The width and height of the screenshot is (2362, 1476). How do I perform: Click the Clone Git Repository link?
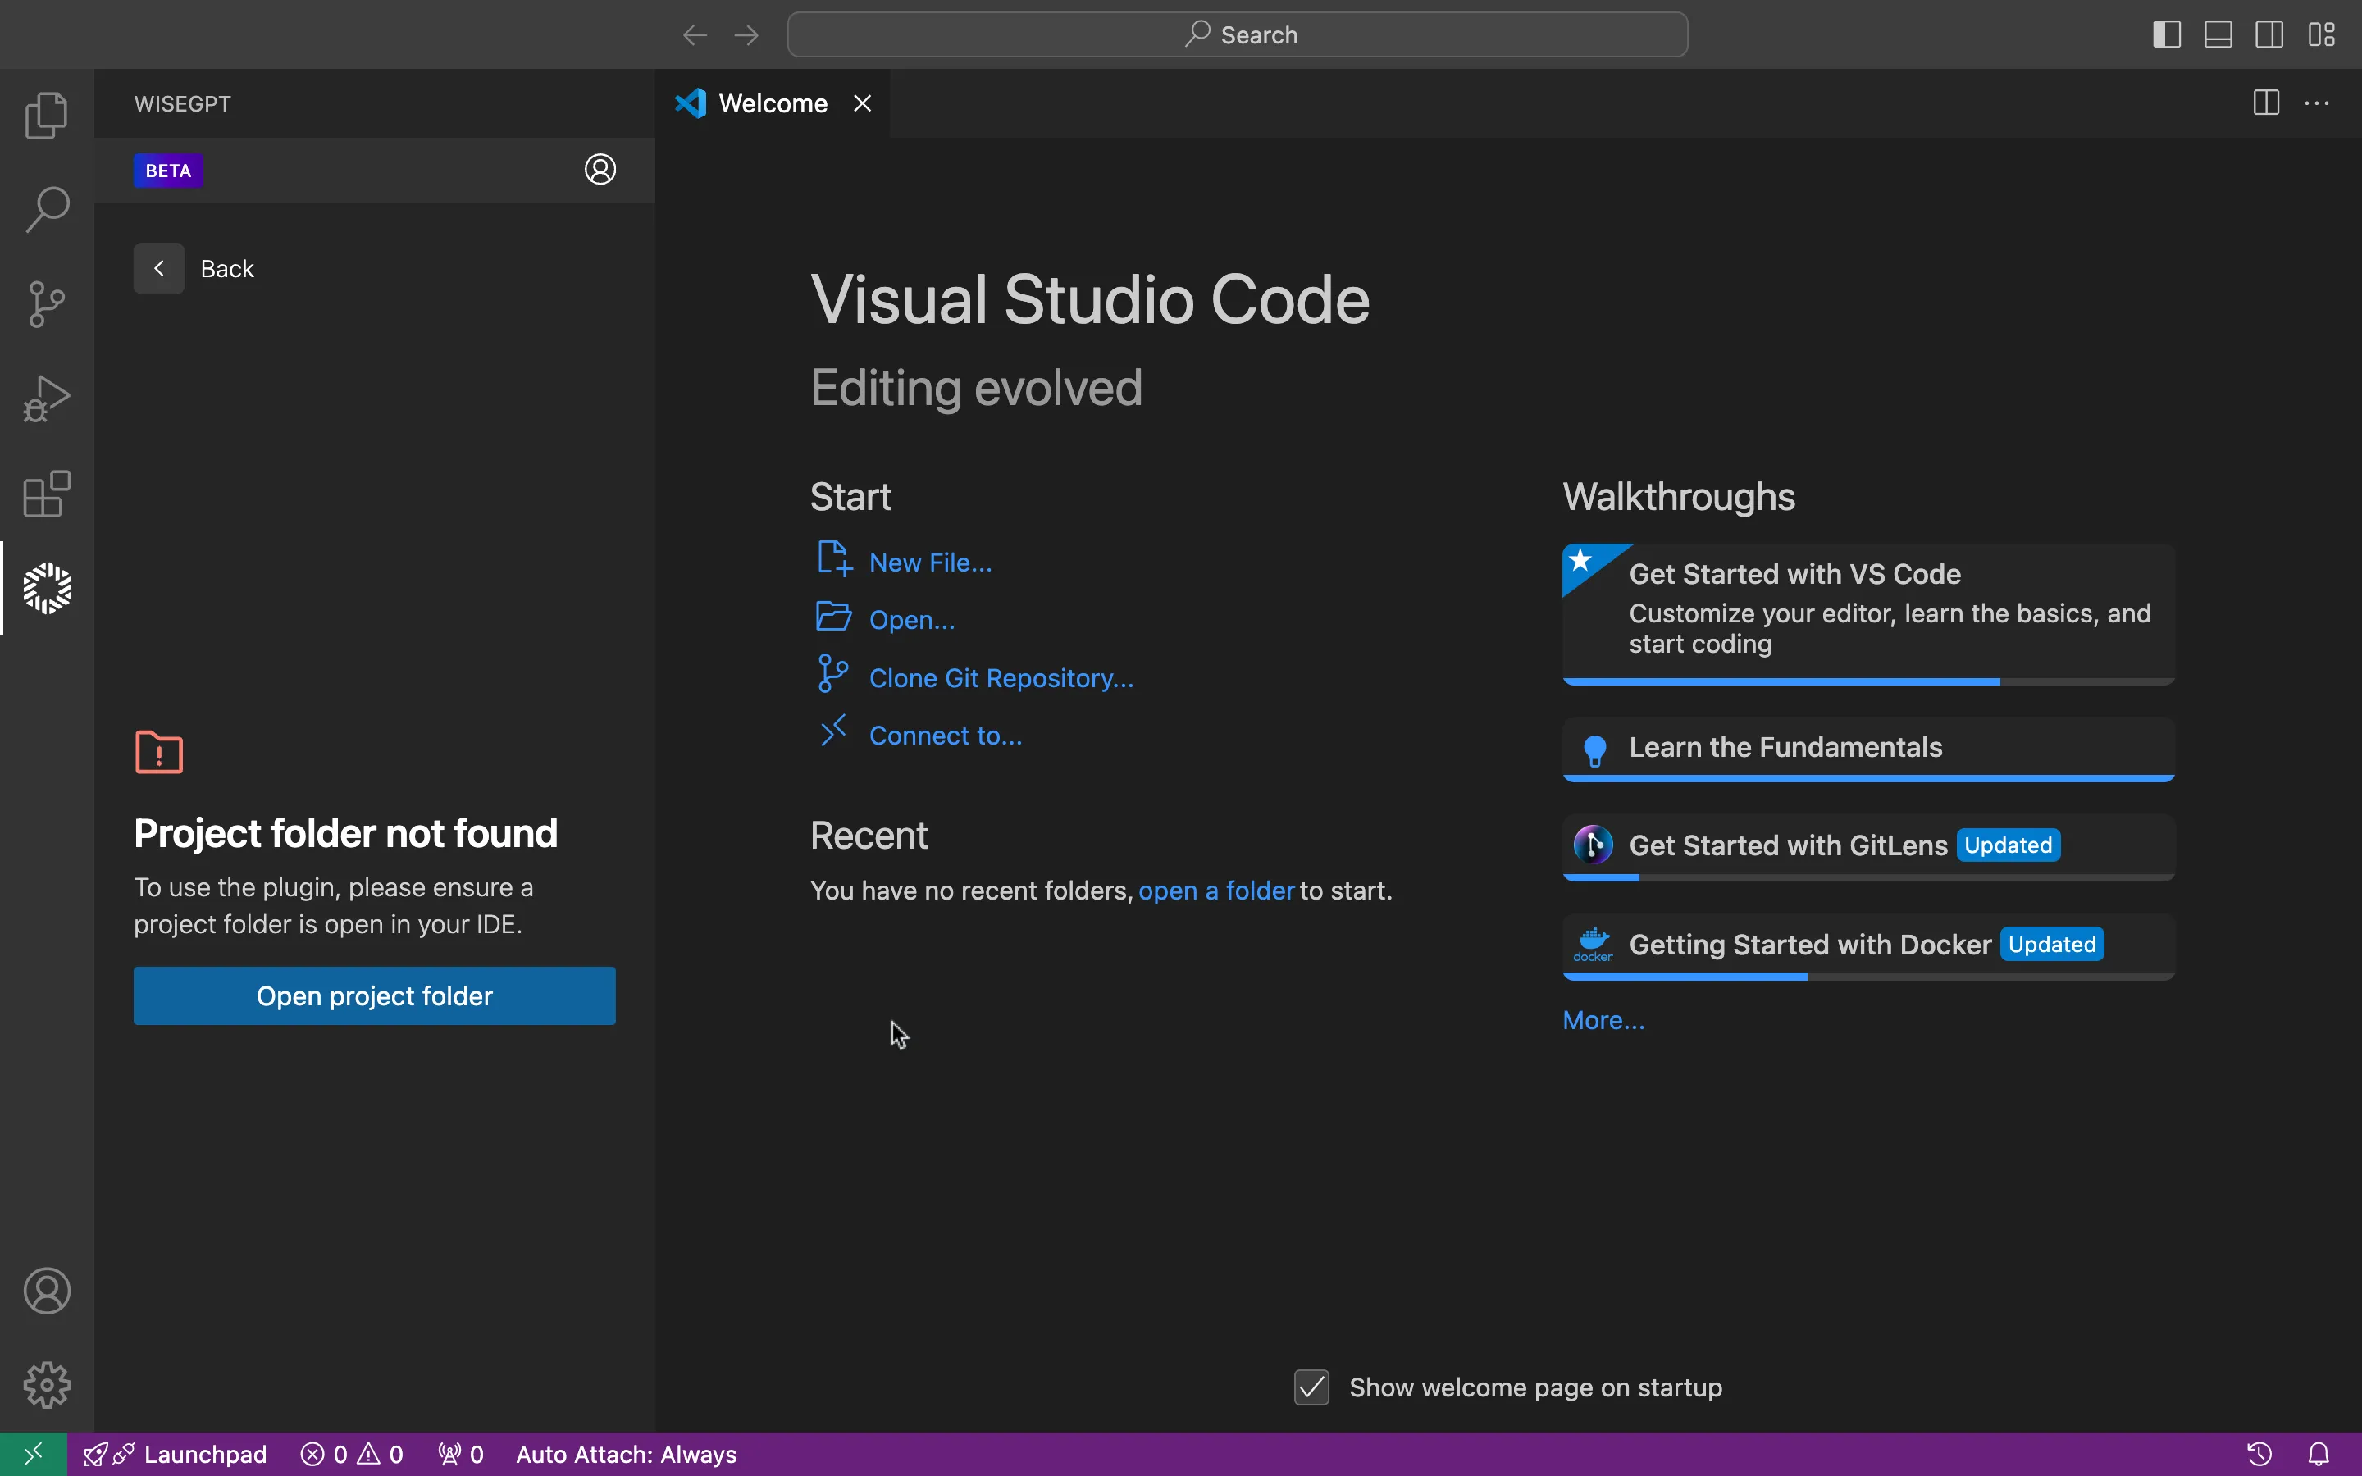pos(1001,678)
